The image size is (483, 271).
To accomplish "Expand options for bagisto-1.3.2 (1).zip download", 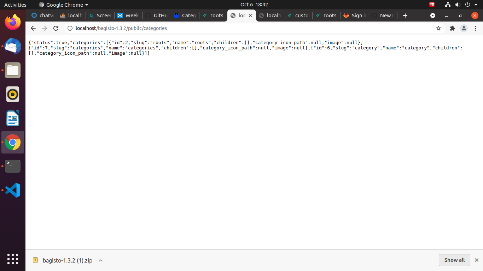I will (101, 260).
